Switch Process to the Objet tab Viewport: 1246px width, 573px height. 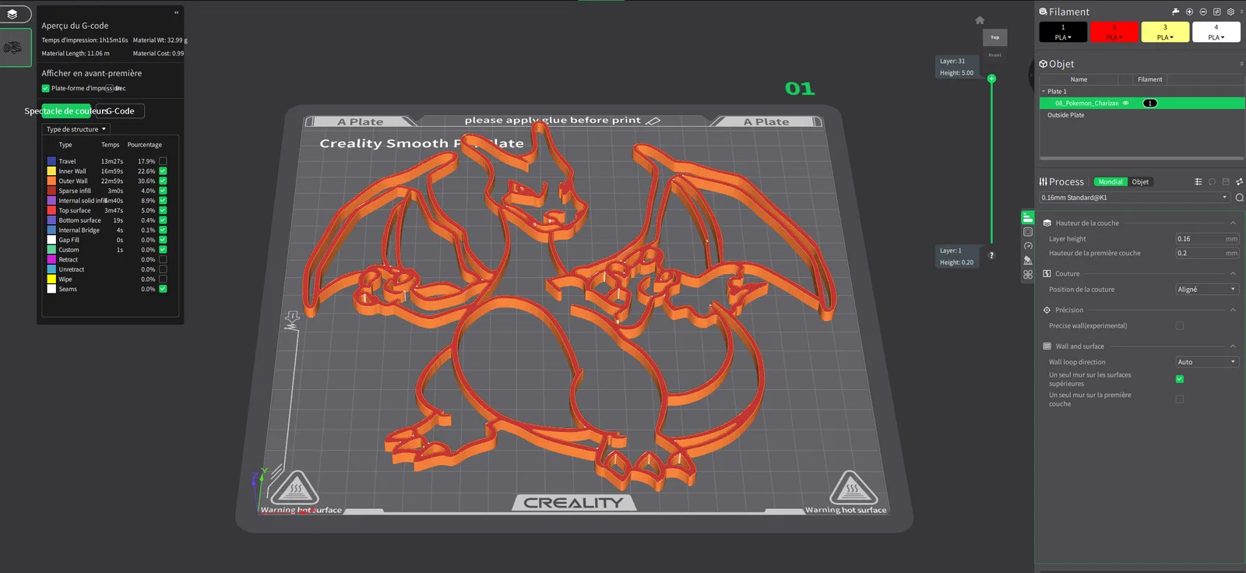pyautogui.click(x=1140, y=182)
